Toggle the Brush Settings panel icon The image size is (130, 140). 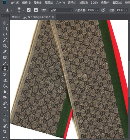click(29, 10)
